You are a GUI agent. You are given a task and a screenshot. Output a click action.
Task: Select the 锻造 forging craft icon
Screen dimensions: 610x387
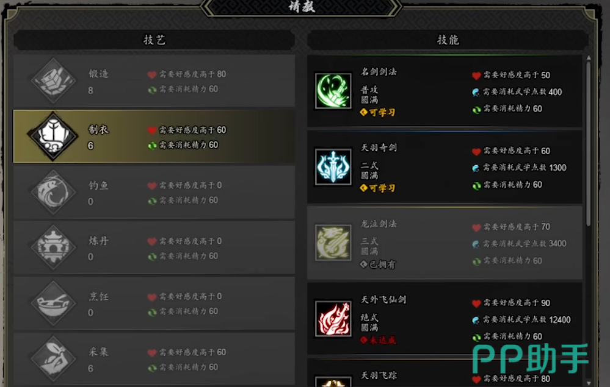[x=53, y=80]
